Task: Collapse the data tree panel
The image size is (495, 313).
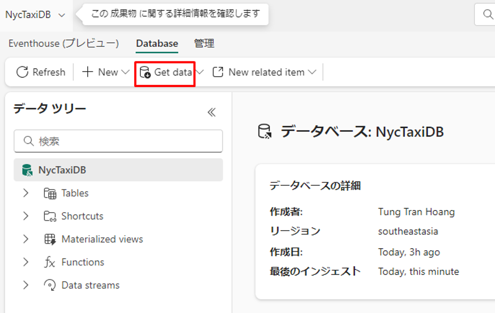Action: click(211, 112)
